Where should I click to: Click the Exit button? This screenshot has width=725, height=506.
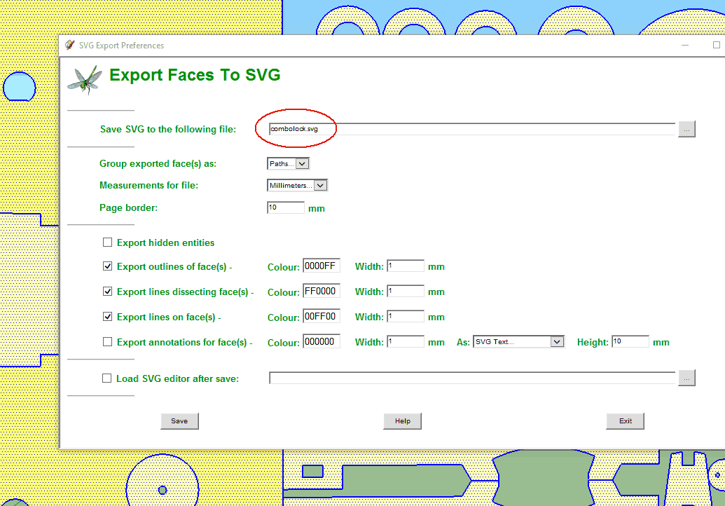pyautogui.click(x=625, y=421)
